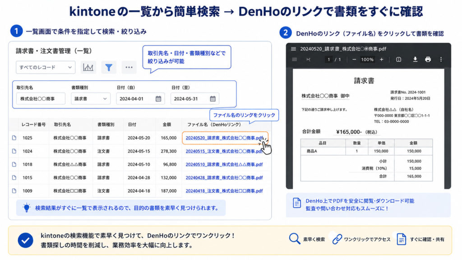
Task: Click the 株式会社△△商事 cell in row 1018
Action: point(70,164)
